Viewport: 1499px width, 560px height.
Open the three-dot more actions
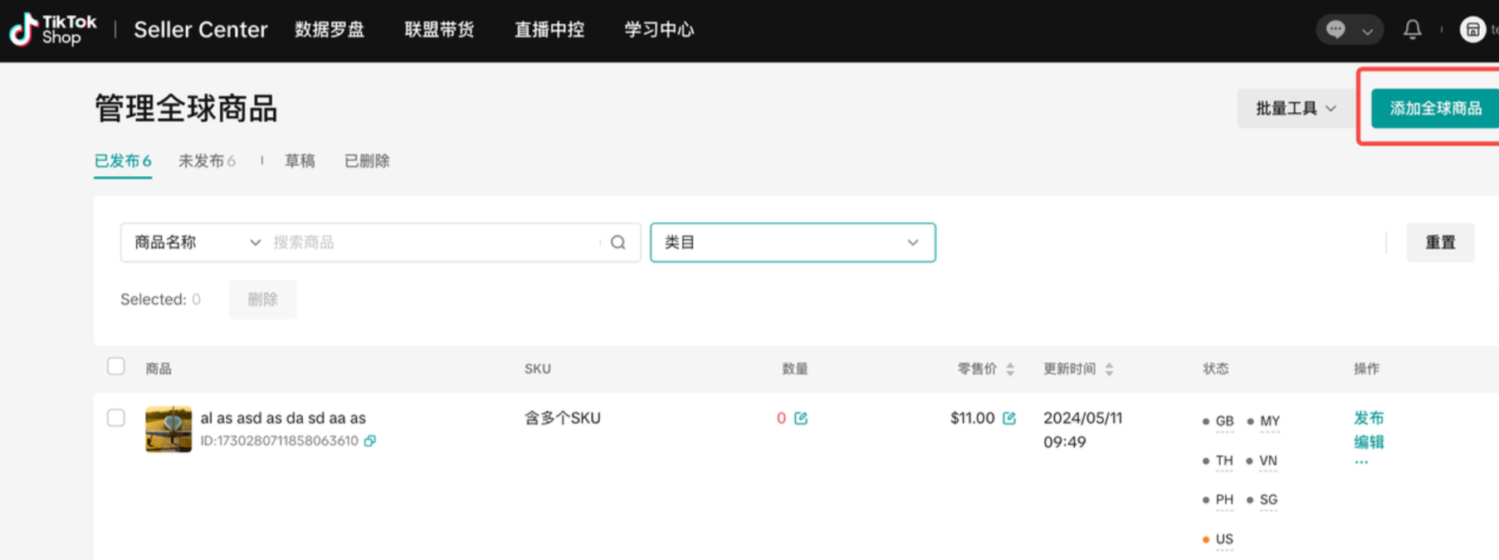pos(1361,462)
